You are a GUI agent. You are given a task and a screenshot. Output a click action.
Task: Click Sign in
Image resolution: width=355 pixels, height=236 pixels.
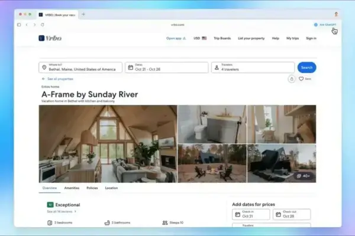pyautogui.click(x=311, y=38)
